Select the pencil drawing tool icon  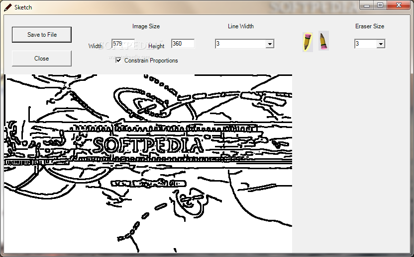308,42
